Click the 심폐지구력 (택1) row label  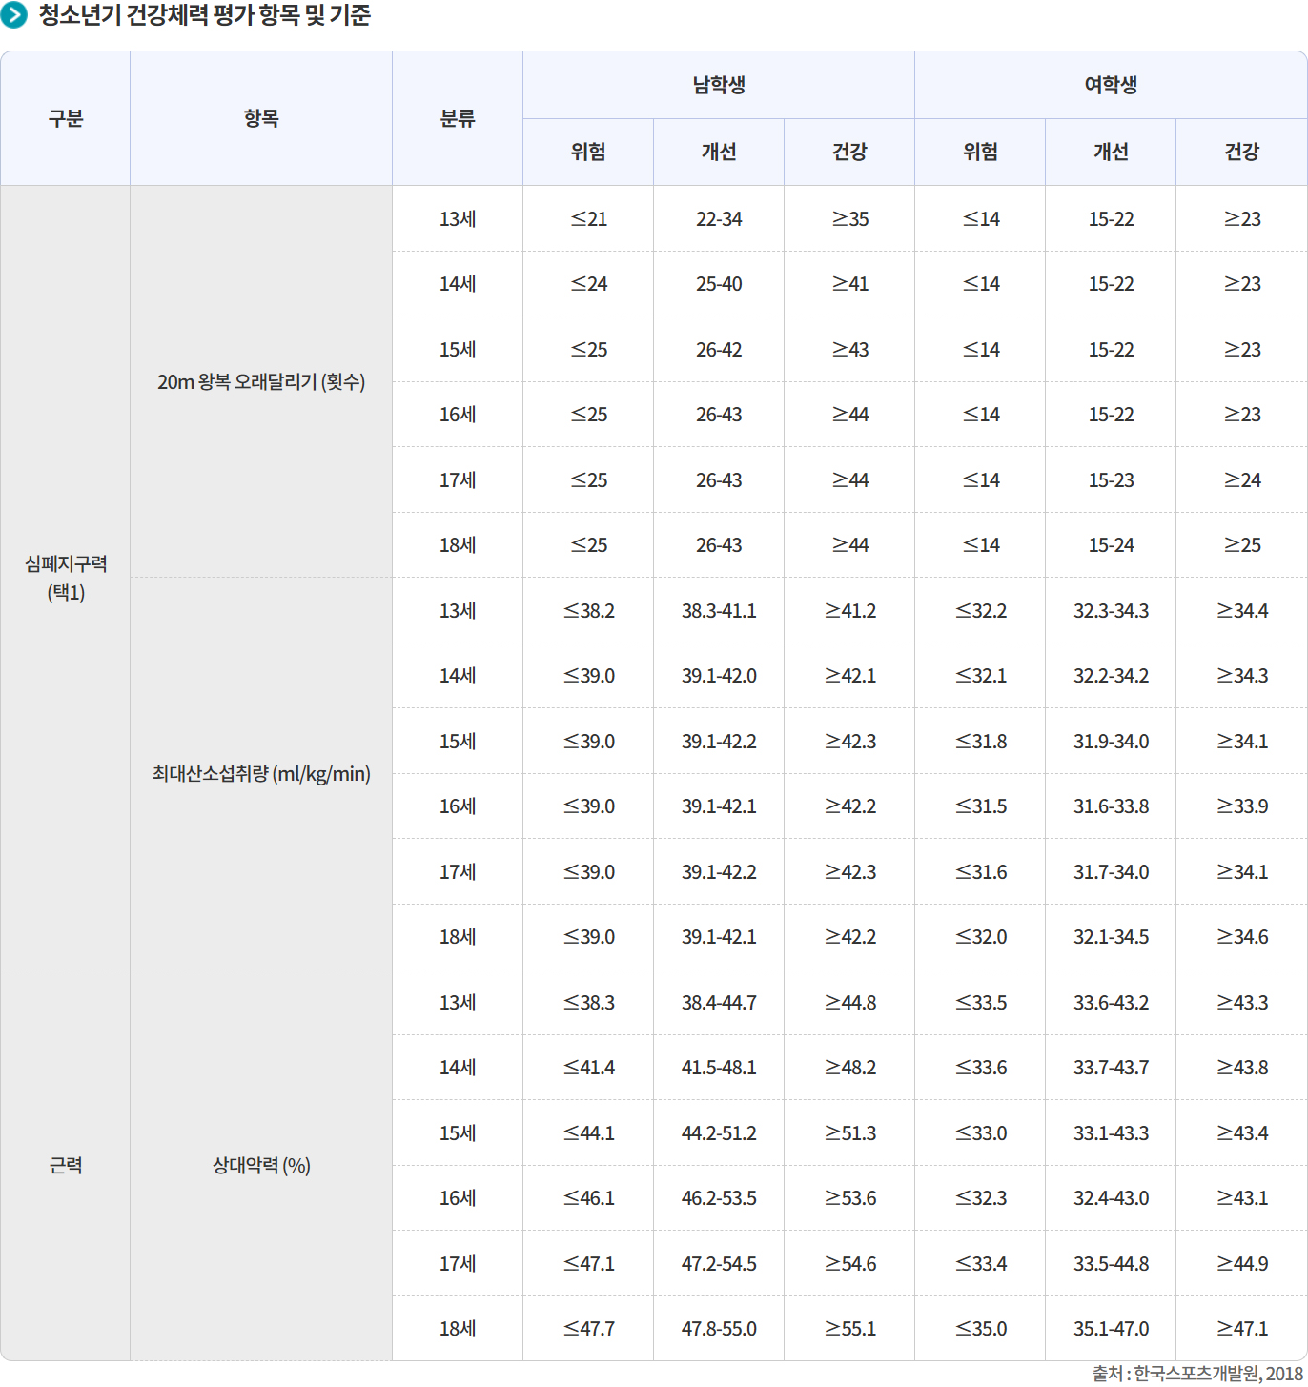click(x=65, y=576)
